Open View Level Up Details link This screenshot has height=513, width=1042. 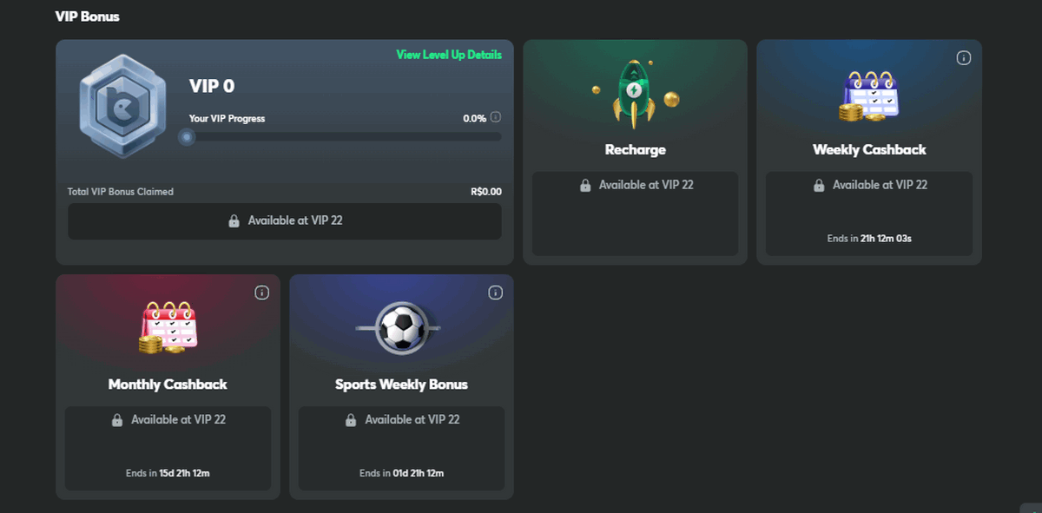pos(449,55)
